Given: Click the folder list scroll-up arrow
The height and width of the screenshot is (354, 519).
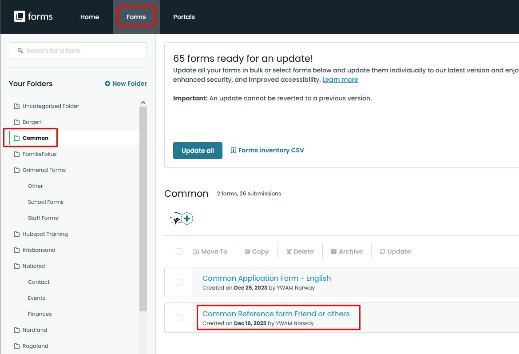Looking at the screenshot, I should tap(143, 103).
